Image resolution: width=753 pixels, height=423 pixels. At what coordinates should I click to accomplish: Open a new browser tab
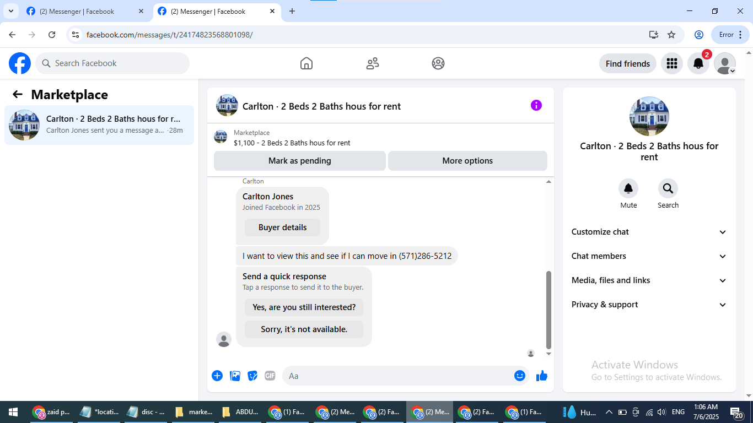(292, 11)
